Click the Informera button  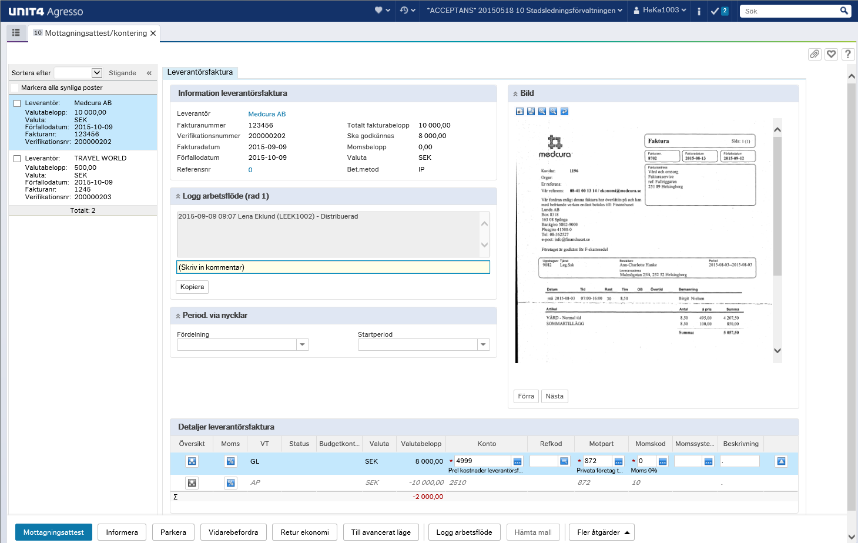coord(122,532)
